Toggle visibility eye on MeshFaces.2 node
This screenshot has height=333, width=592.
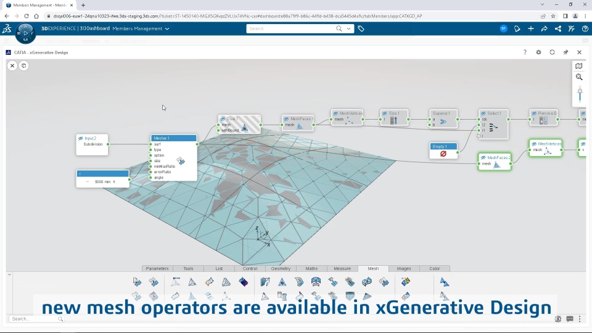pos(483,157)
